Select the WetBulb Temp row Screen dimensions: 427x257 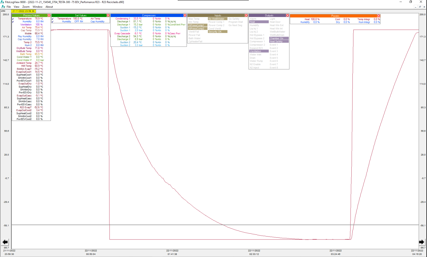(x=31, y=51)
